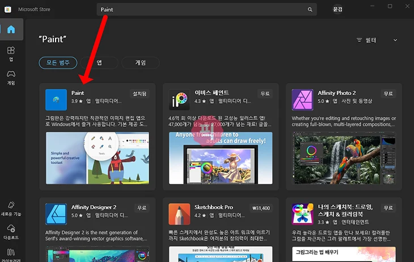The image size is (414, 262).
Task: Click the 무료 badge on ibis Paint card
Action: (x=265, y=93)
